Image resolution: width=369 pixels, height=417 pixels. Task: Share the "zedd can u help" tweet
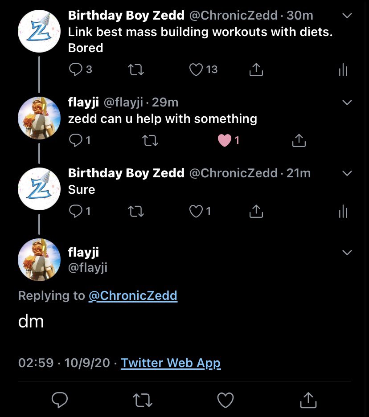(x=299, y=141)
